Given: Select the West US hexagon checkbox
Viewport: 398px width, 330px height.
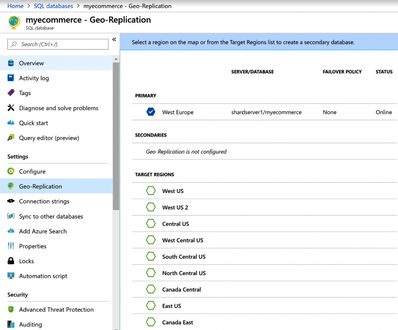Looking at the screenshot, I should click(150, 191).
